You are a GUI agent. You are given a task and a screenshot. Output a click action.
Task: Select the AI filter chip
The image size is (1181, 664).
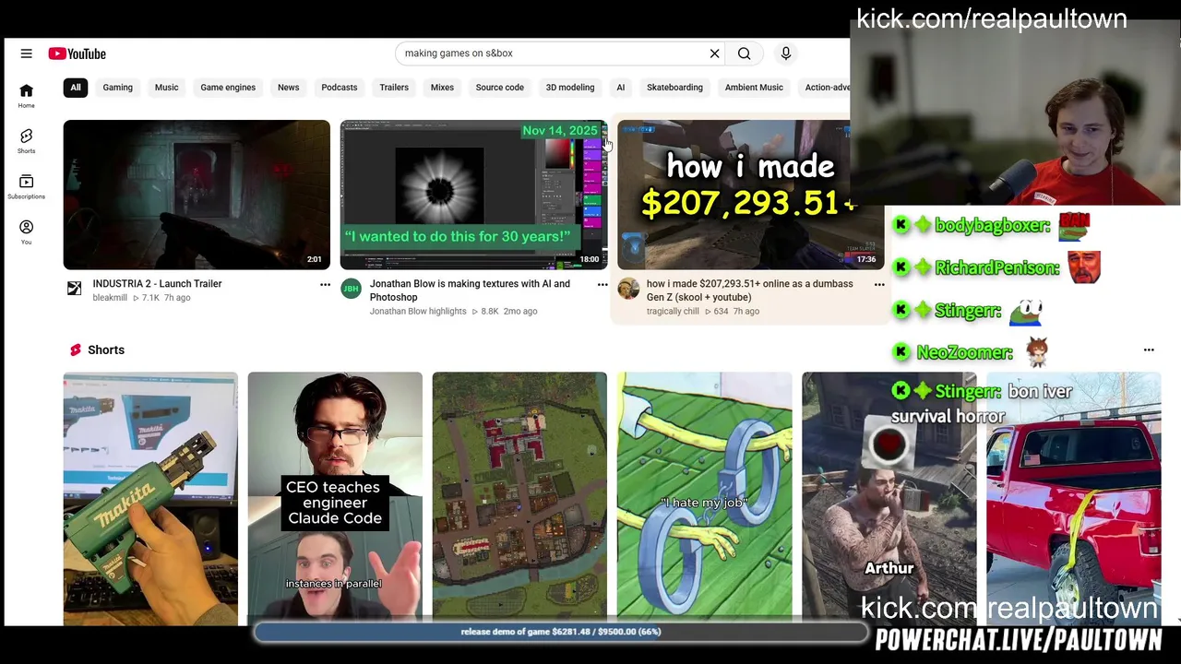point(621,88)
